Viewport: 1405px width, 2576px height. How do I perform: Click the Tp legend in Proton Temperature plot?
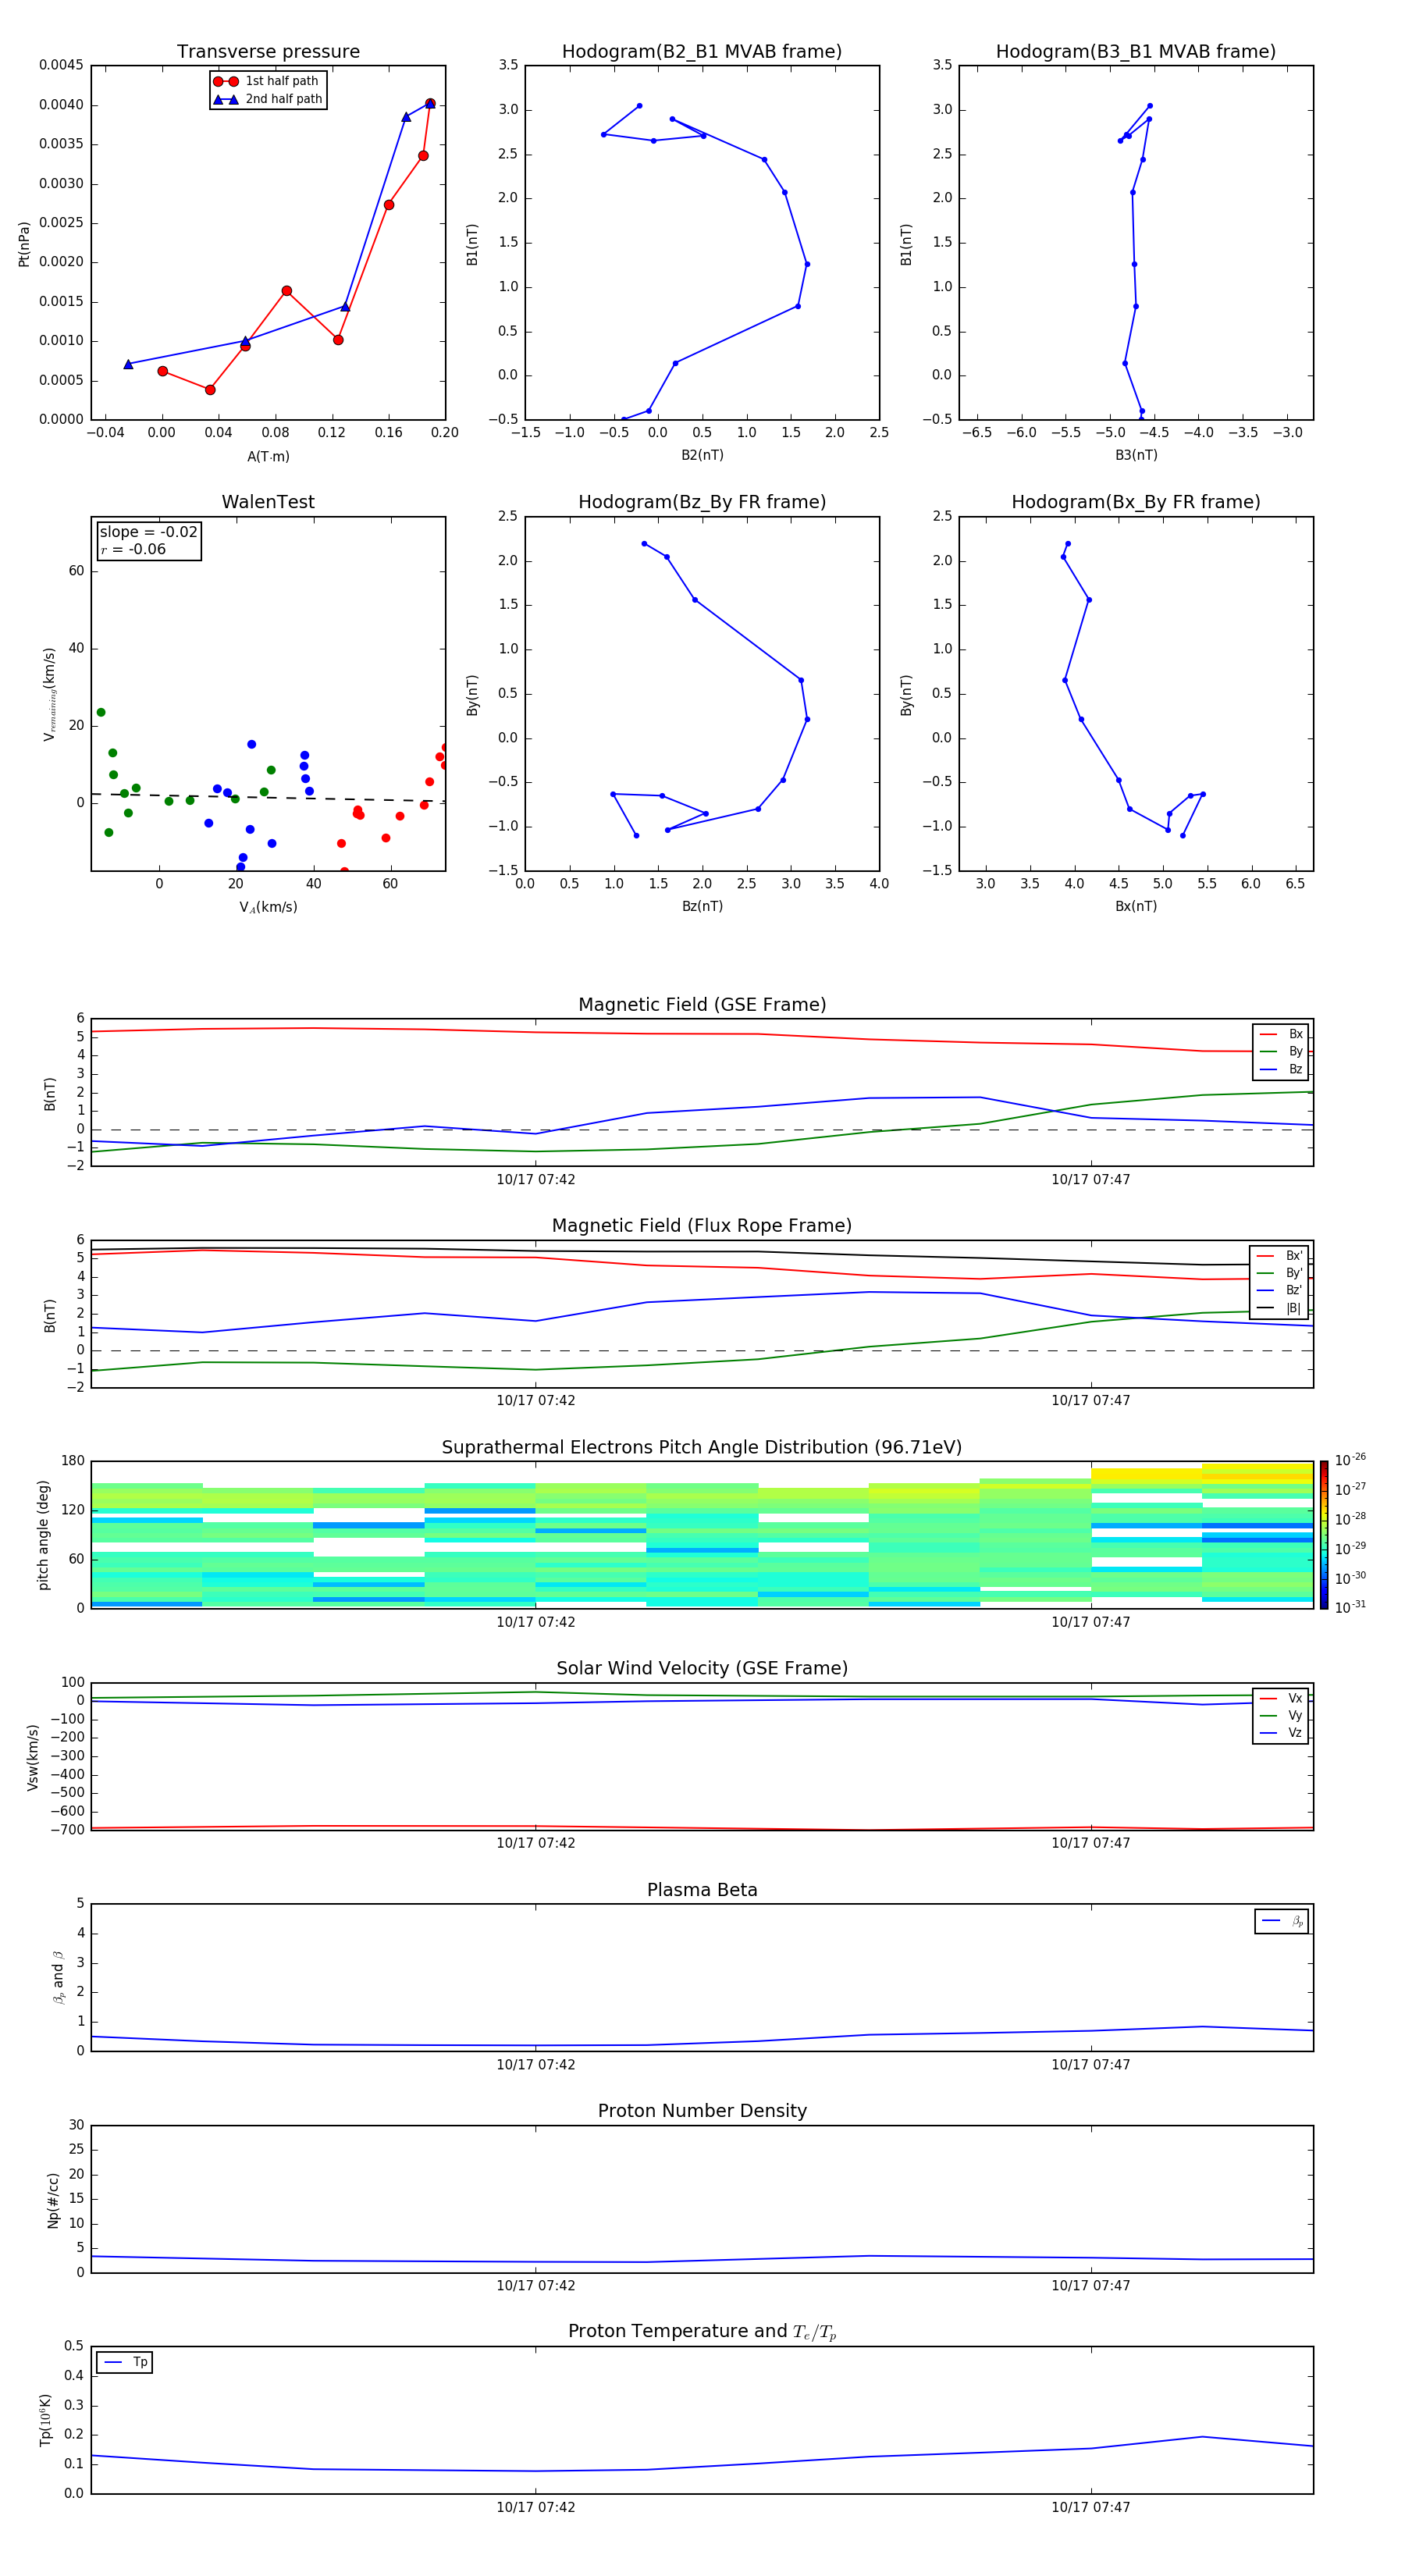124,2363
